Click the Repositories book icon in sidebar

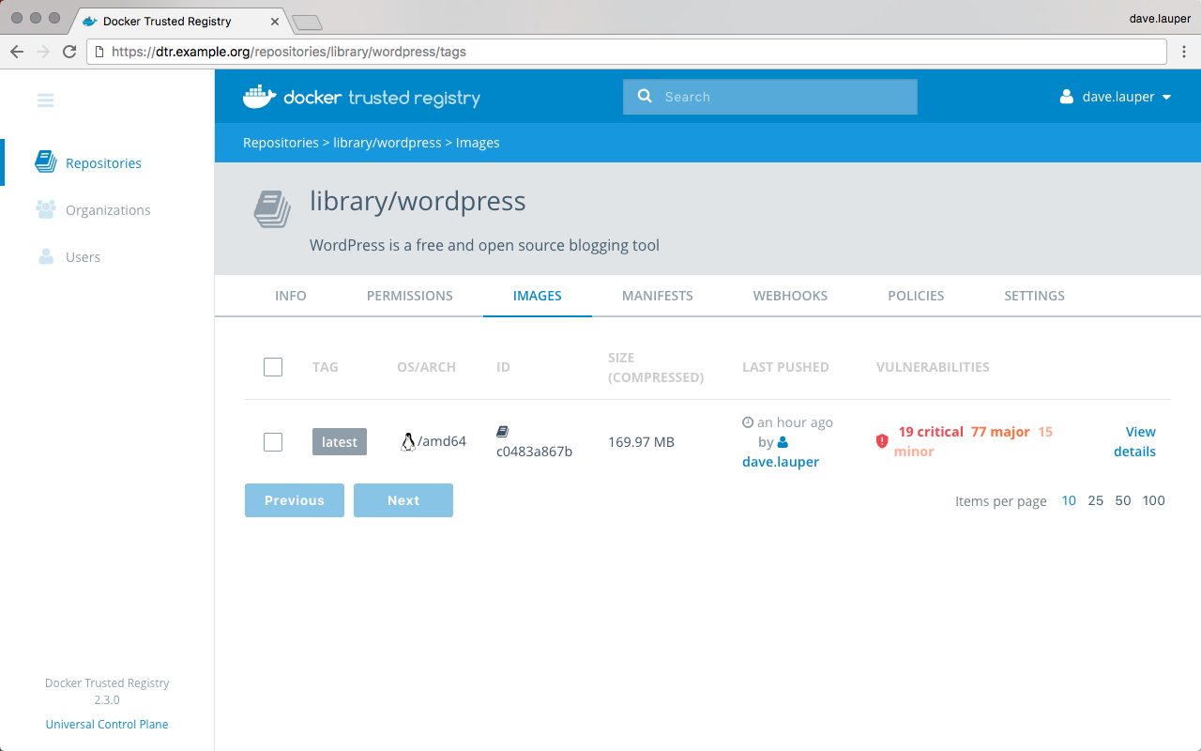(x=45, y=162)
